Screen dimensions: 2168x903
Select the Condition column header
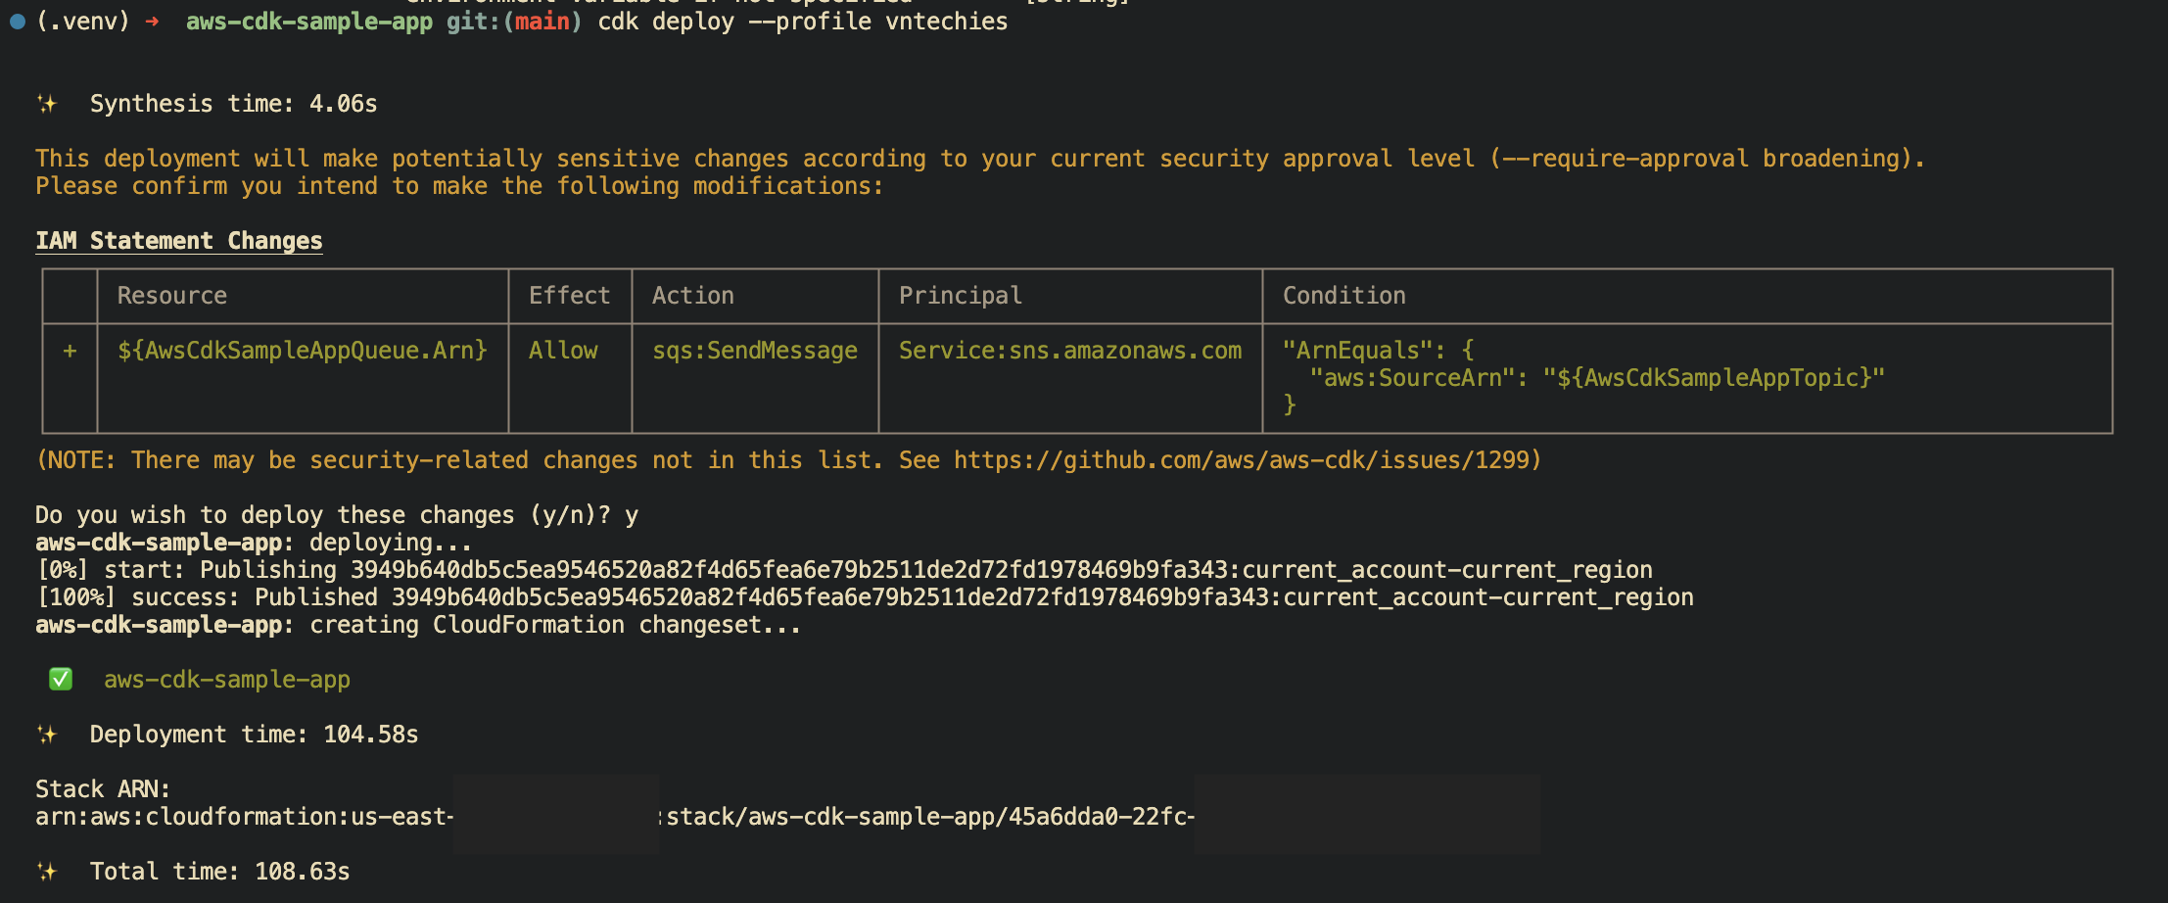1343,296
